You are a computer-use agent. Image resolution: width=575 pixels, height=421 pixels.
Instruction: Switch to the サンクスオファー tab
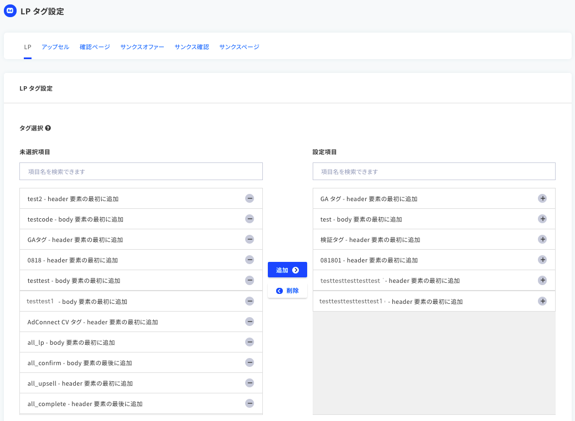coord(142,47)
